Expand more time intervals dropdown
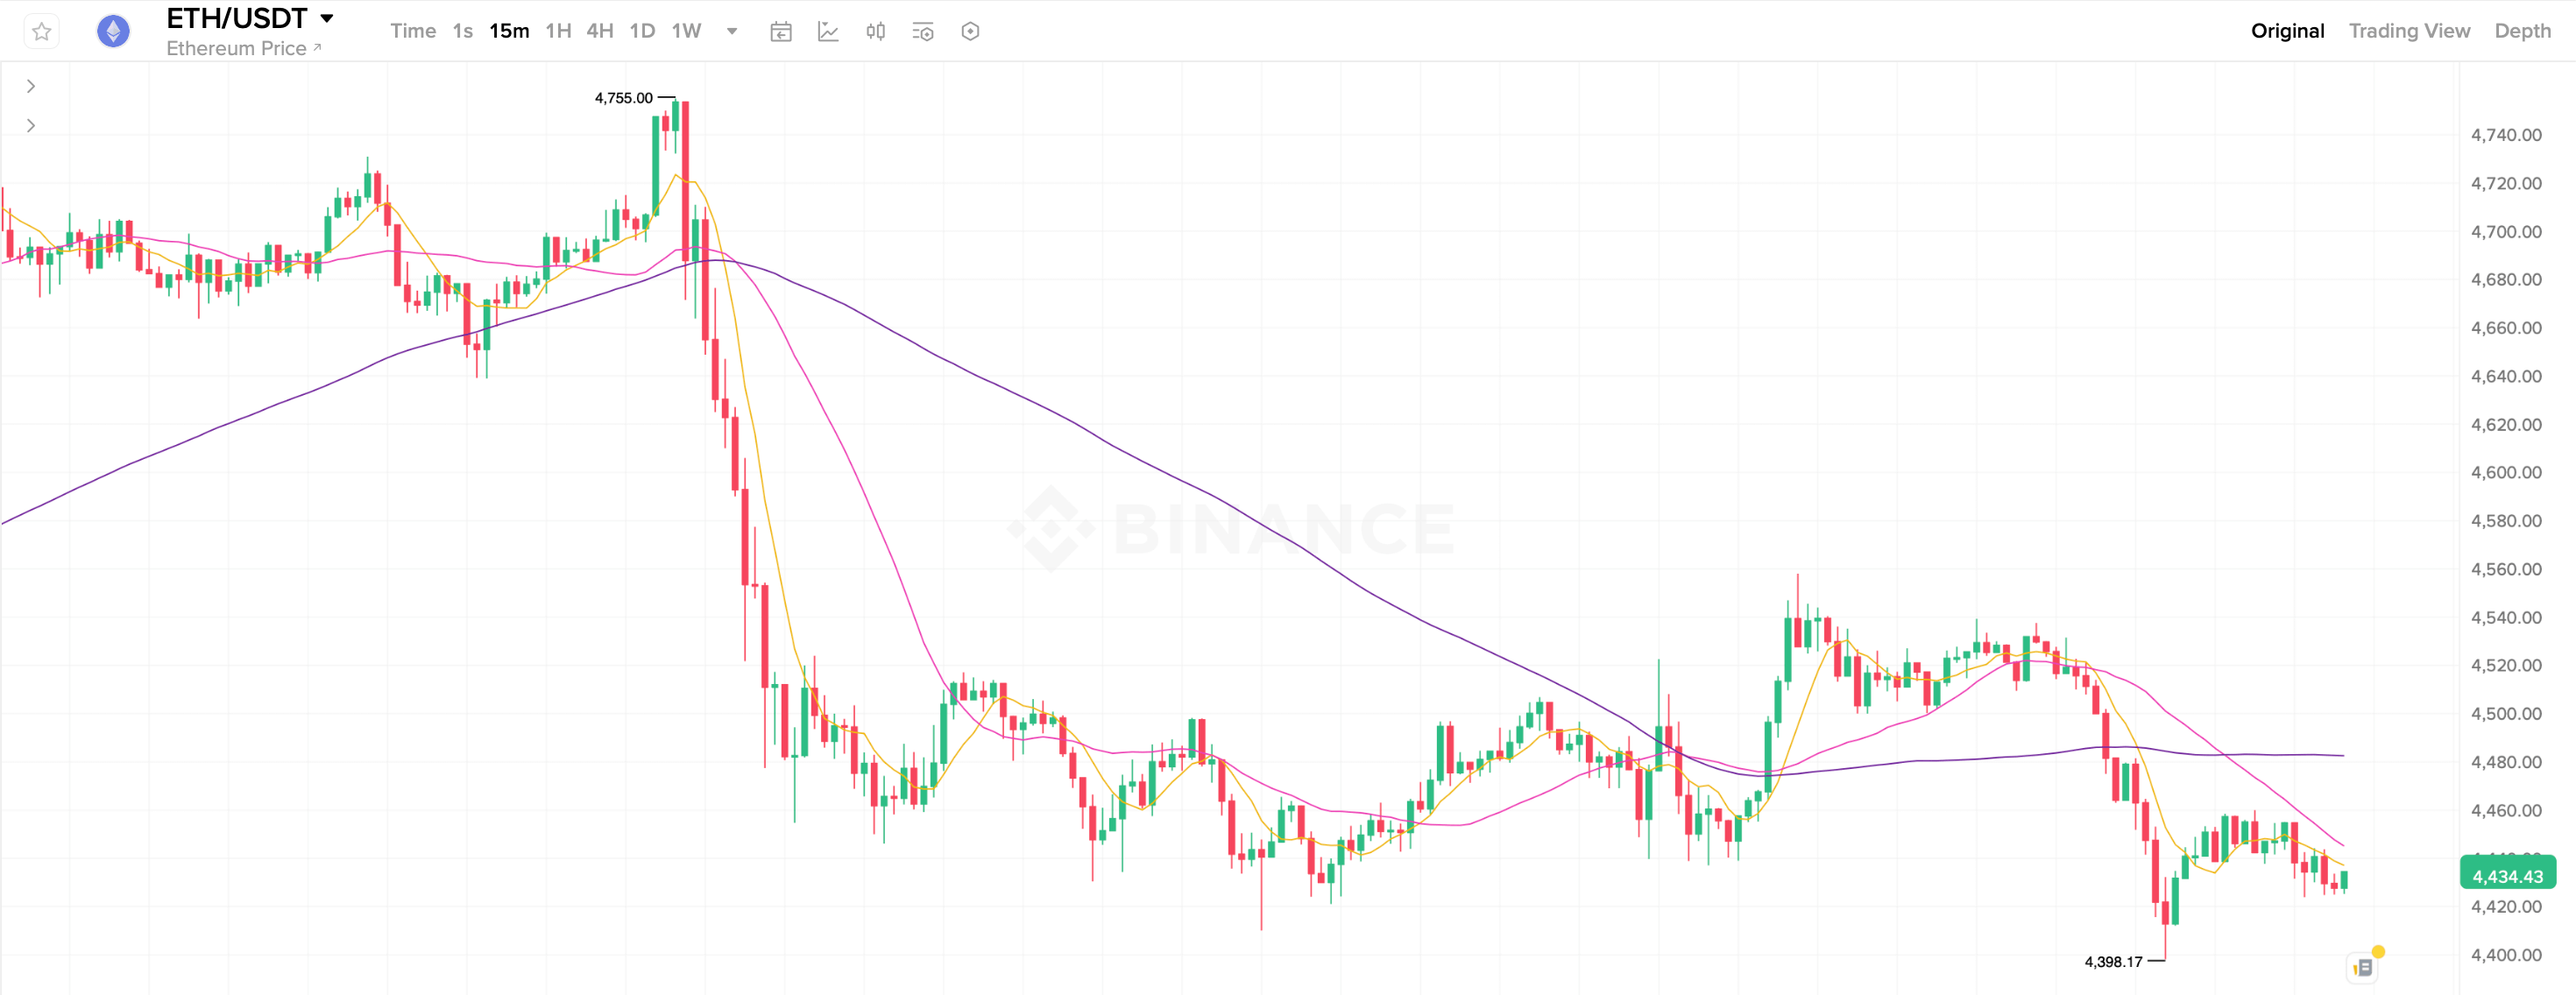 click(732, 31)
